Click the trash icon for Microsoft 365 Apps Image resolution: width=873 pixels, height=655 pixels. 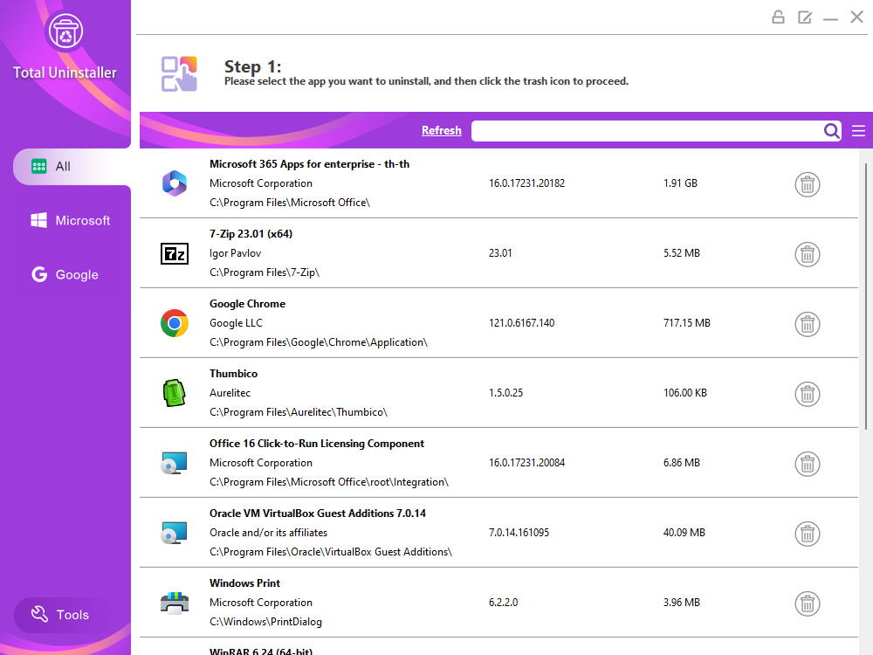pos(807,184)
